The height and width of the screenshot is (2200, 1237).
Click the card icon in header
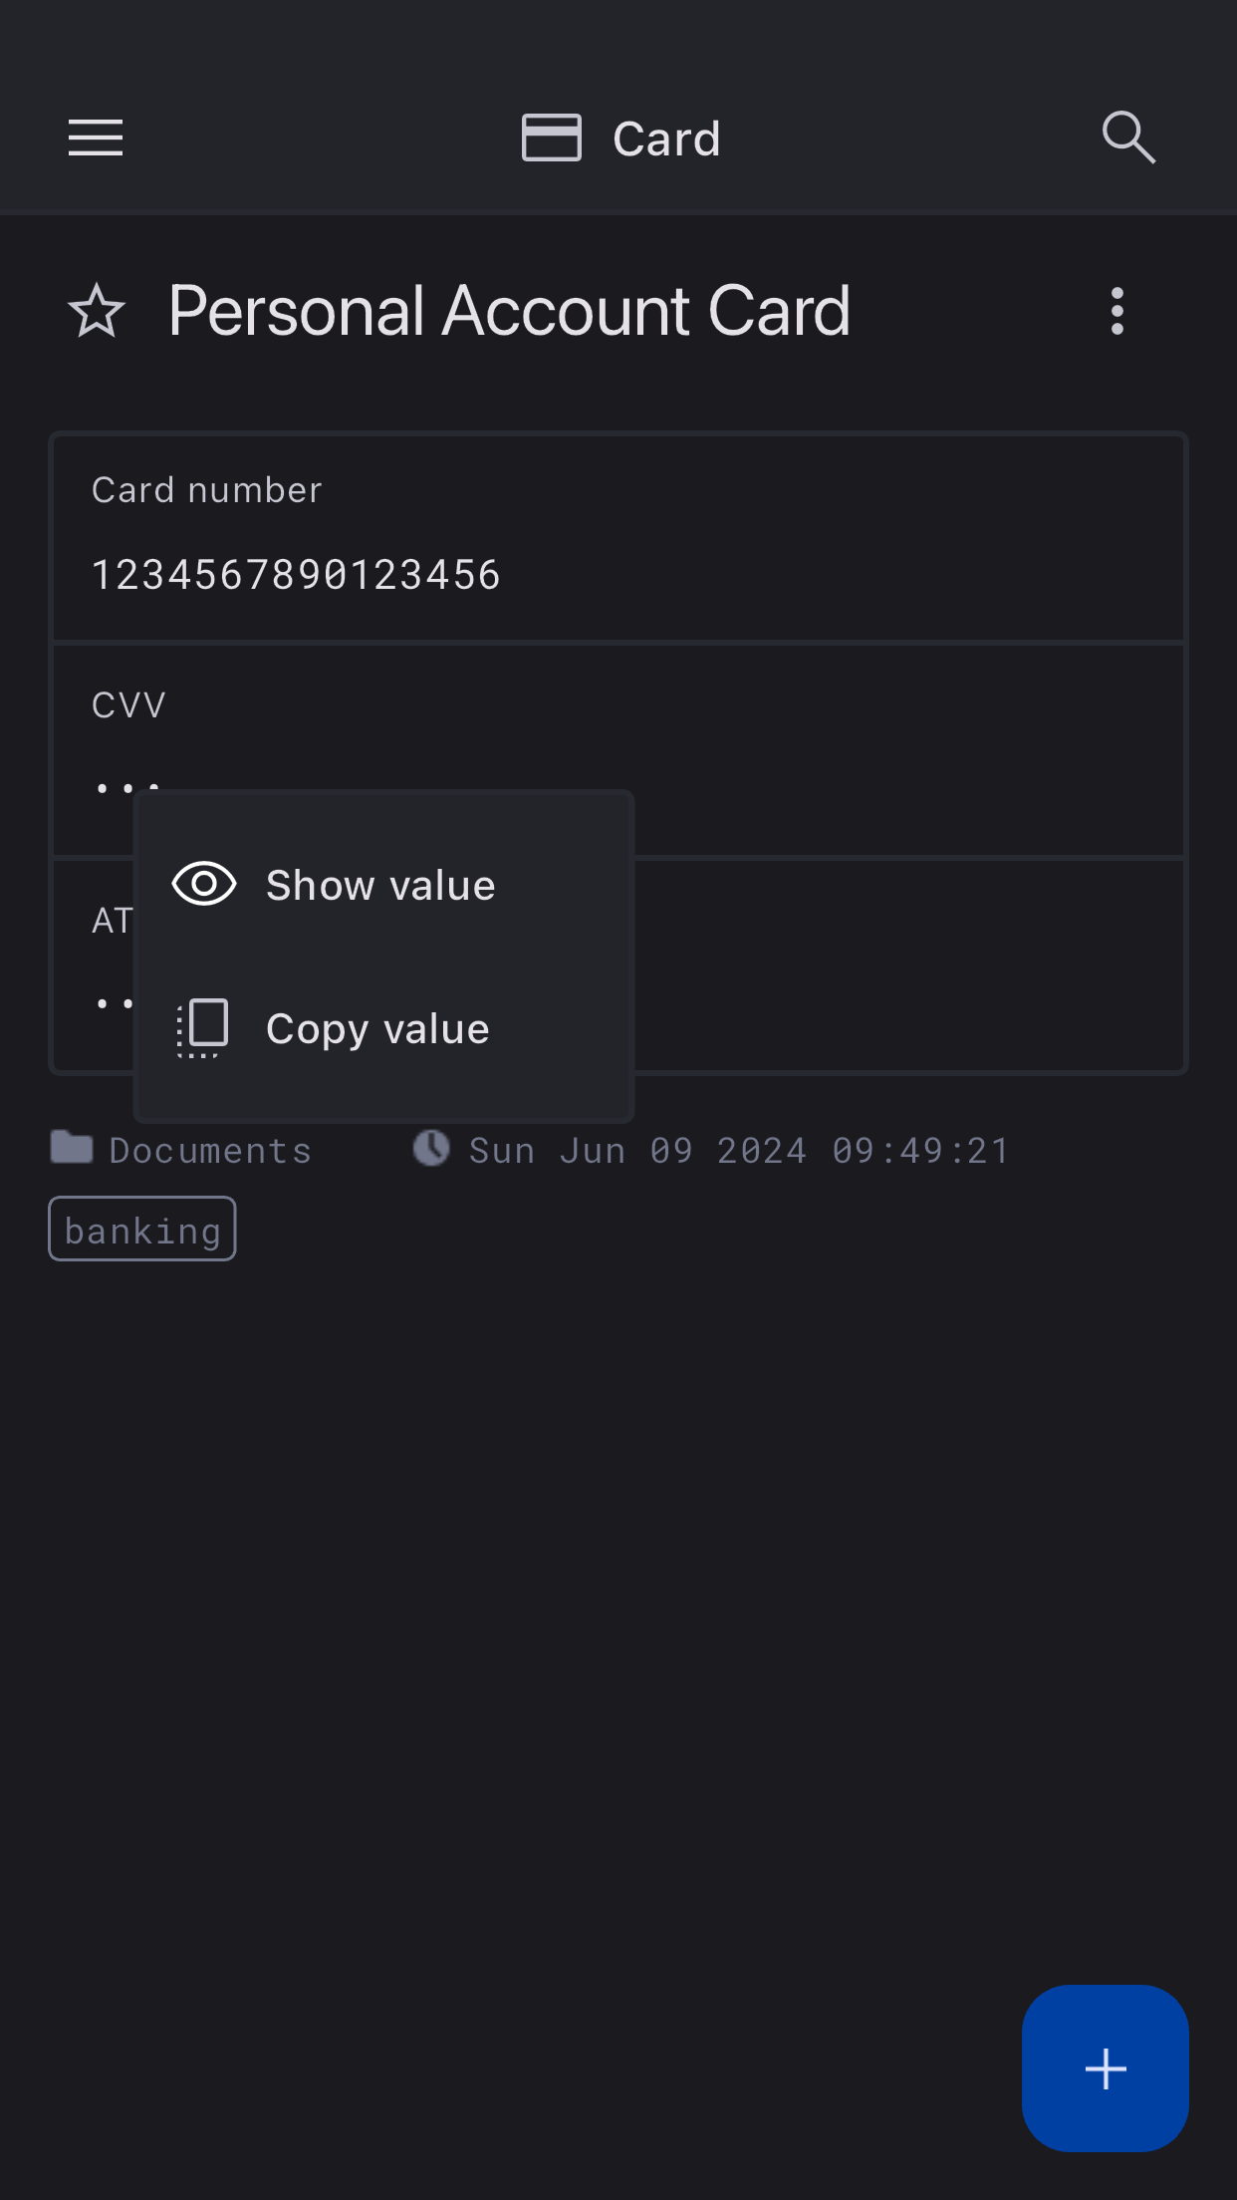tap(551, 137)
